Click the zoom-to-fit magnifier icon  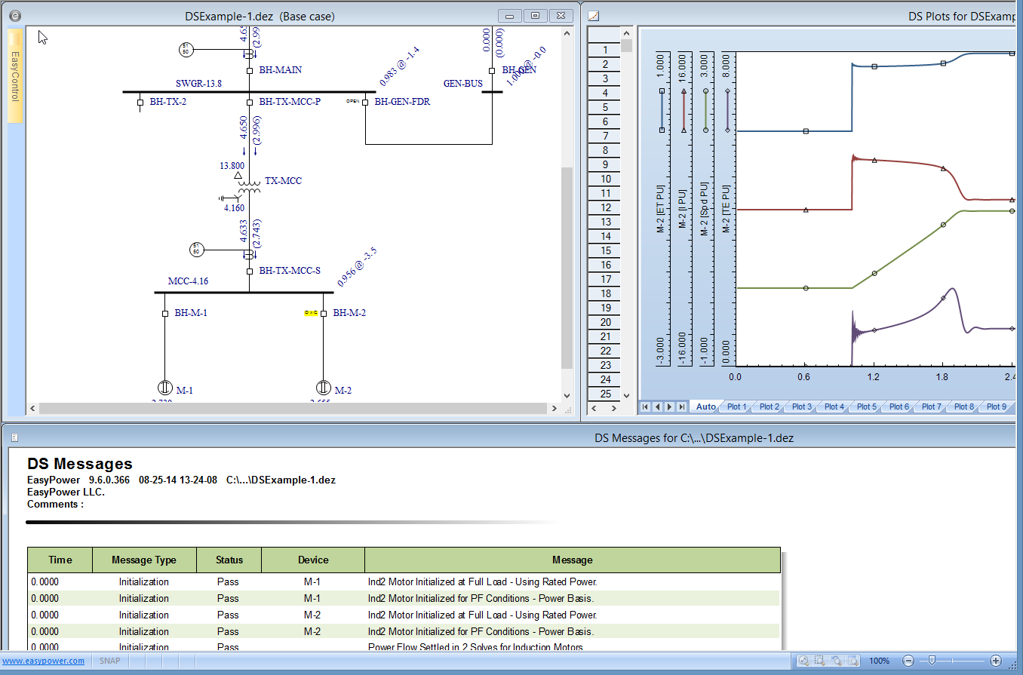tap(803, 661)
